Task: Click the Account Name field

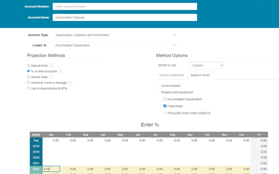Action: click(125, 17)
